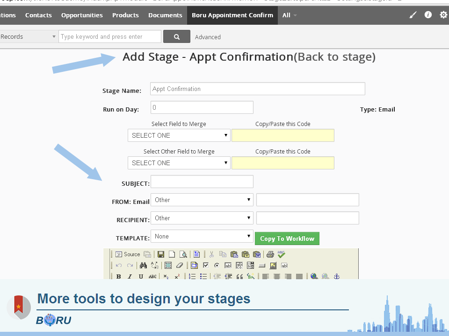
Task: Apply Superscript in editor toolbar
Action: click(177, 276)
